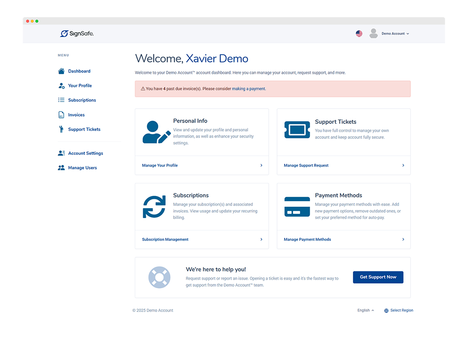Click the Payment Methods credit card icon
Viewport: 468px width, 341px height.
(297, 206)
